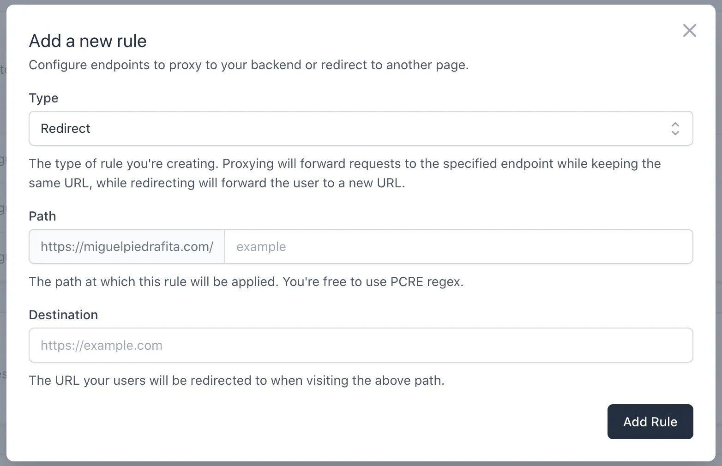The image size is (722, 466).
Task: Click the up-down chevron on the Type selector
Action: (x=675, y=128)
